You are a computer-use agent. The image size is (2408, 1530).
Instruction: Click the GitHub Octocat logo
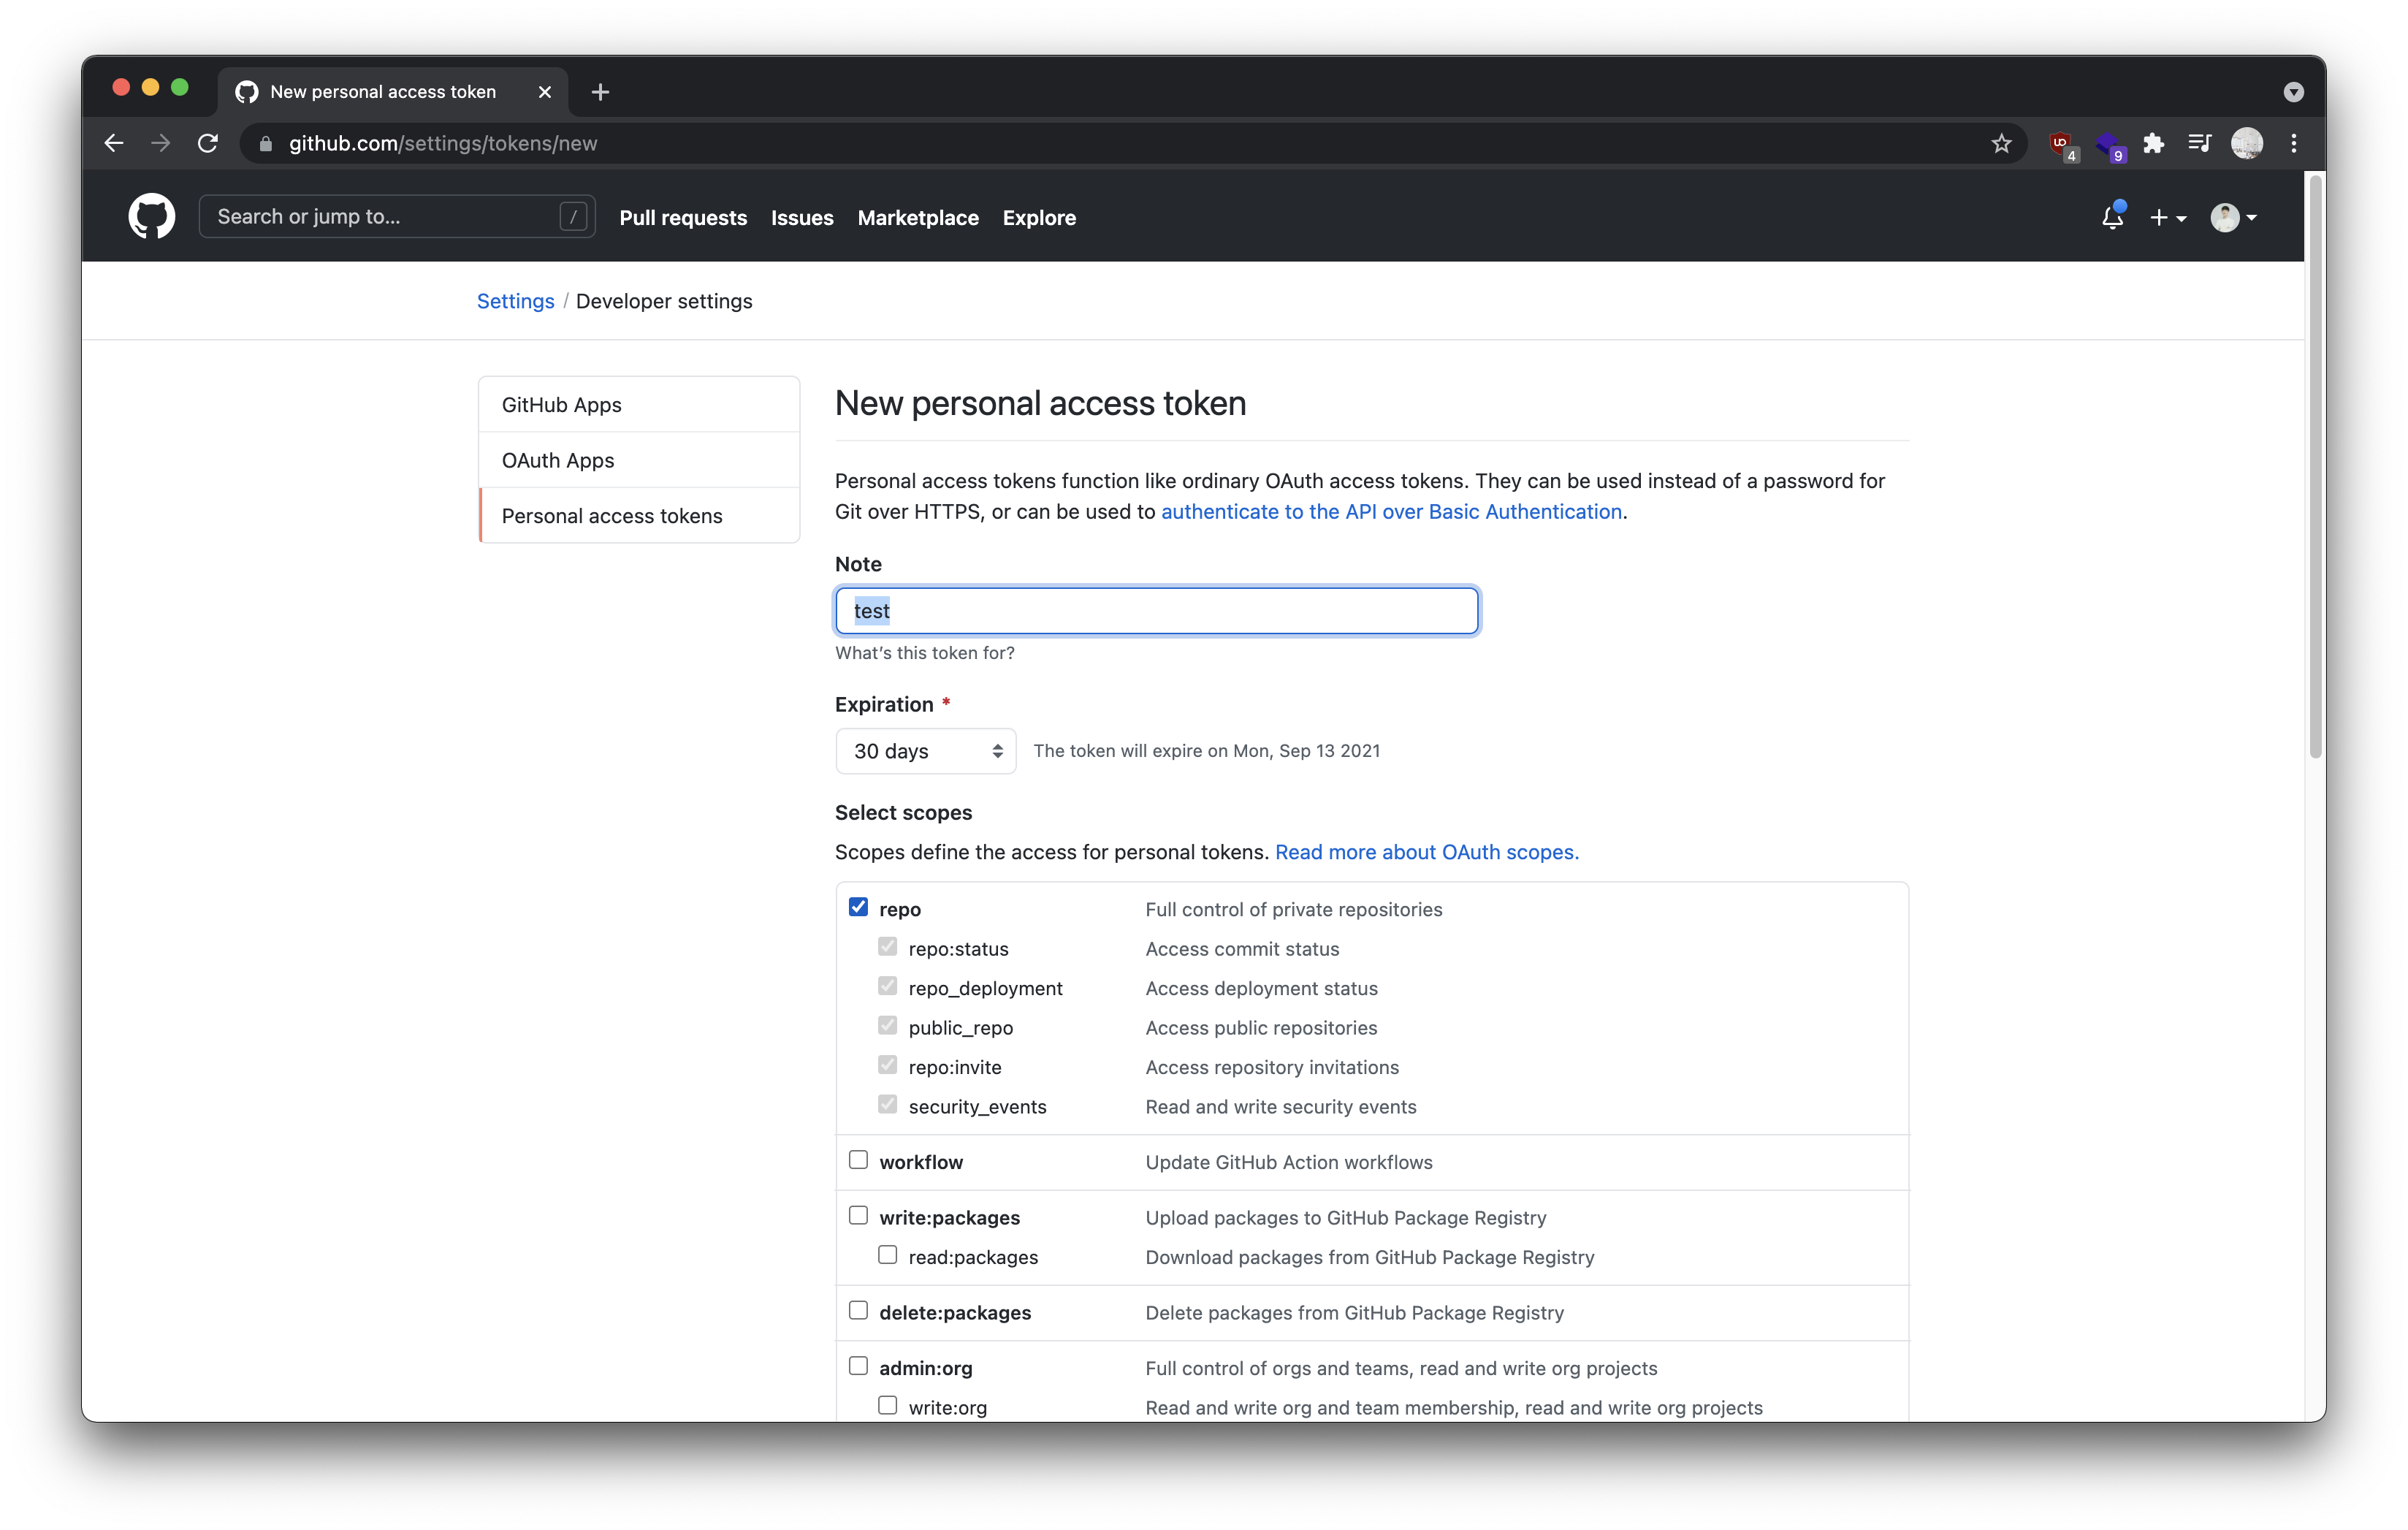pos(151,217)
